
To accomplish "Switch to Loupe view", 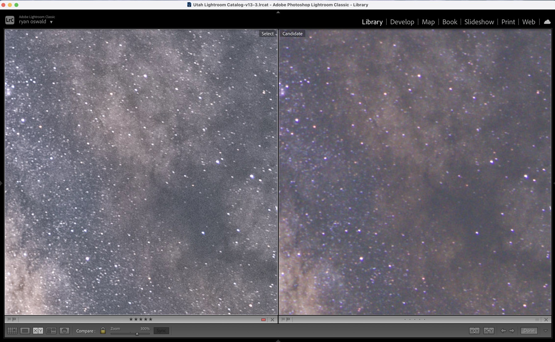I will pyautogui.click(x=25, y=331).
